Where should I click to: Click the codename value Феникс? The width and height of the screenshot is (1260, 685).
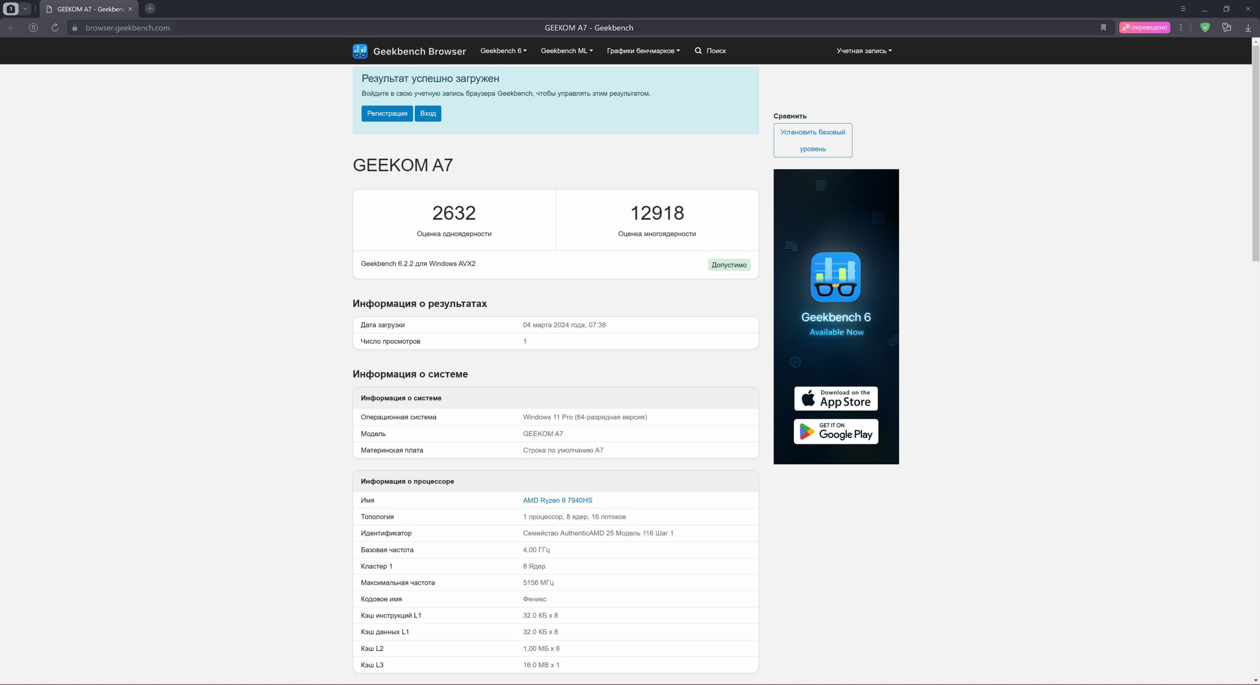point(535,599)
